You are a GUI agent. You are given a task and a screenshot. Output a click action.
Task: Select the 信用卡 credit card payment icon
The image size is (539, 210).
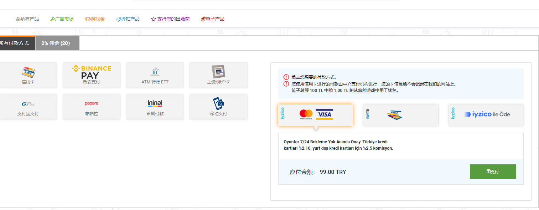tap(28, 75)
